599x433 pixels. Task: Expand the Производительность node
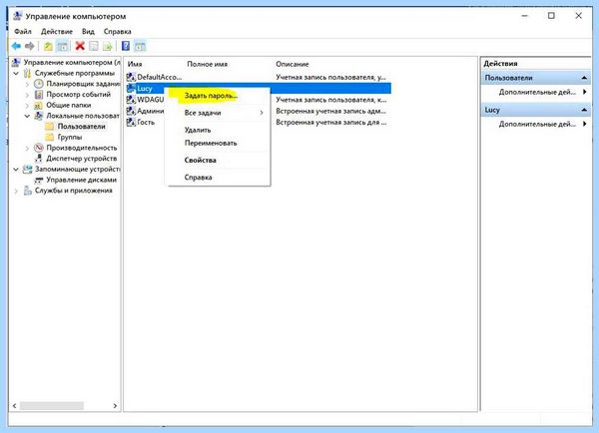(x=27, y=148)
